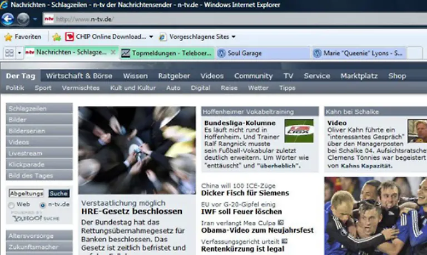
Task: Open the Ratgeber section
Action: point(174,76)
